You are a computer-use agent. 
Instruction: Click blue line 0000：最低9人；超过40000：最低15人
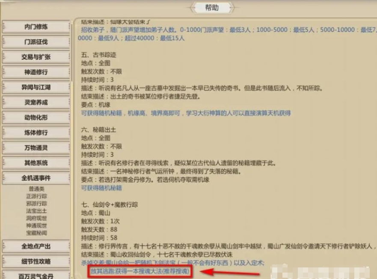point(131,38)
